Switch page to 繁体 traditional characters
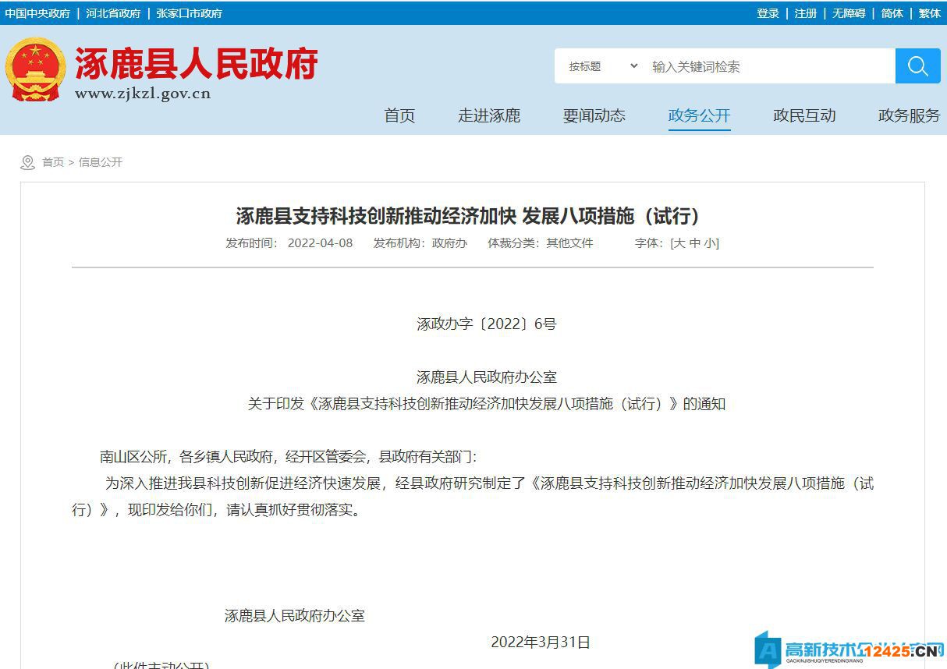Screen dimensions: 947x669 [929, 13]
